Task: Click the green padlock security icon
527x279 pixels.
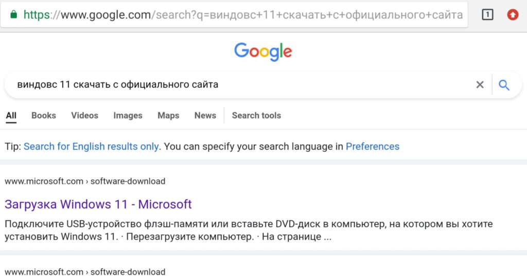Action: coord(13,14)
